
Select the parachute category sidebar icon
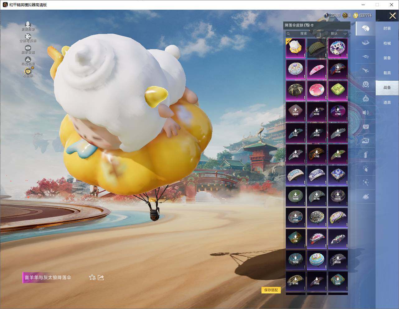366,29
